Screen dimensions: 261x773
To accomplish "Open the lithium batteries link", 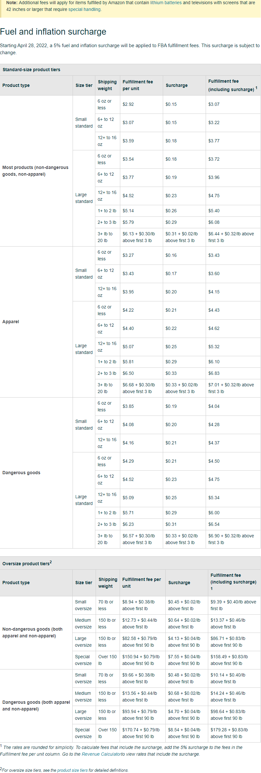I will 166,3.
